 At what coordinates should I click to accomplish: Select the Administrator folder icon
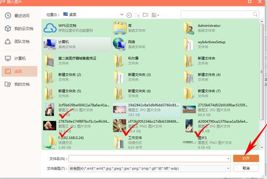(189, 28)
